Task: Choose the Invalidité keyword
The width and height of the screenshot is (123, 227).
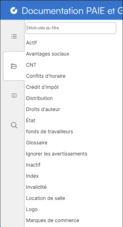Action: [36, 187]
